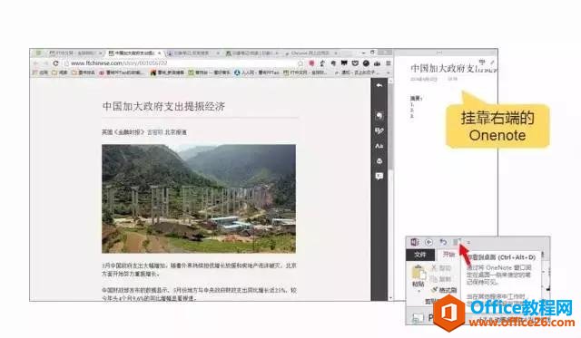Open the comment bubble icon in sidebar
The width and height of the screenshot is (581, 338).
(379, 176)
